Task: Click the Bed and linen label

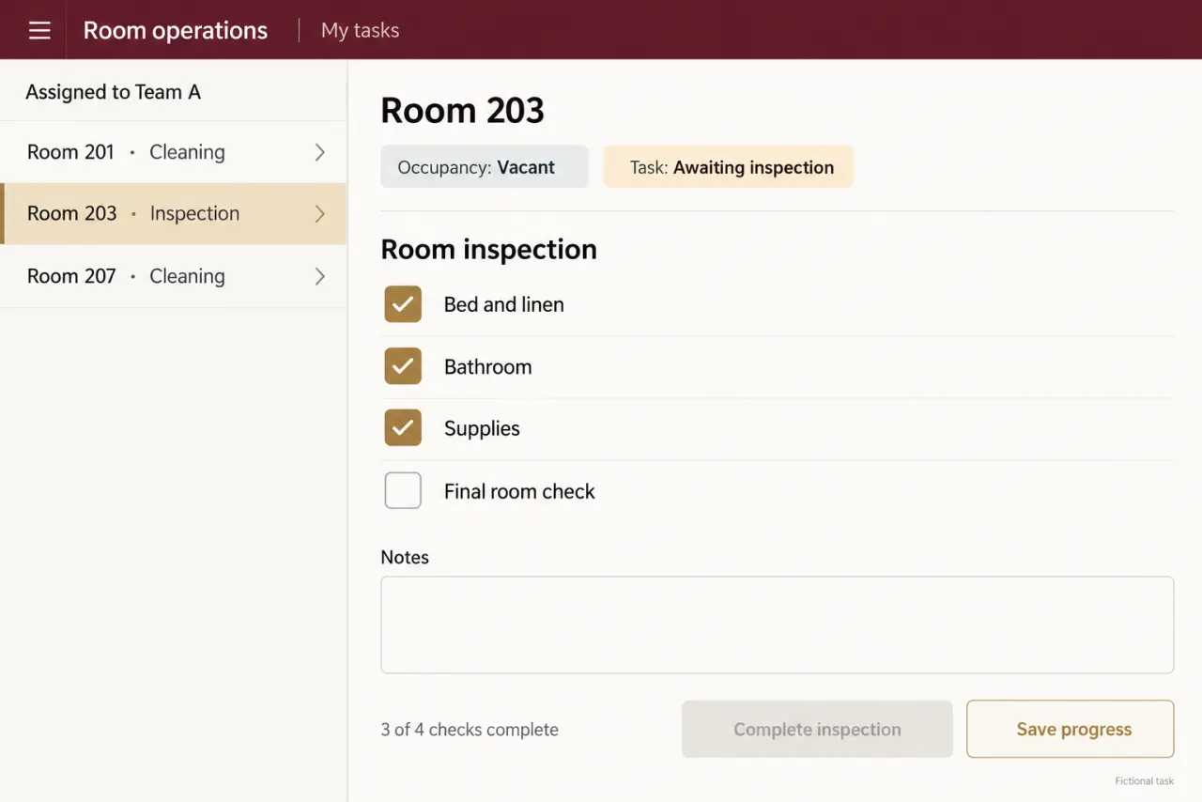Action: point(504,304)
